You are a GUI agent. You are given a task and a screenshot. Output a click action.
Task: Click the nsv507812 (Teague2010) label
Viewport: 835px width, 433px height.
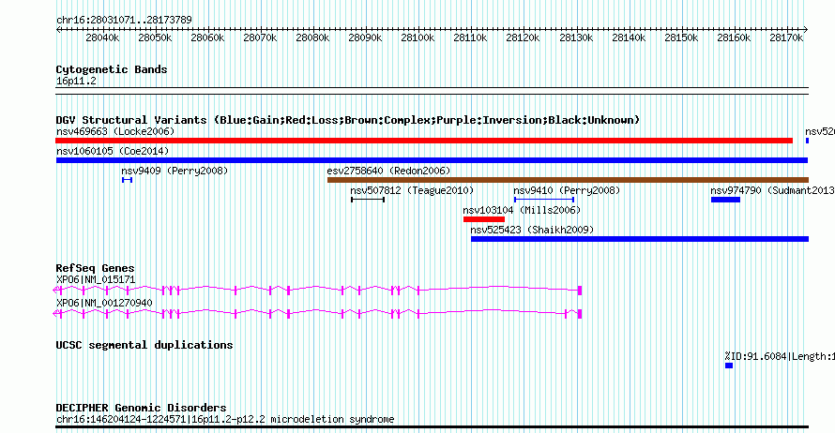coord(412,190)
